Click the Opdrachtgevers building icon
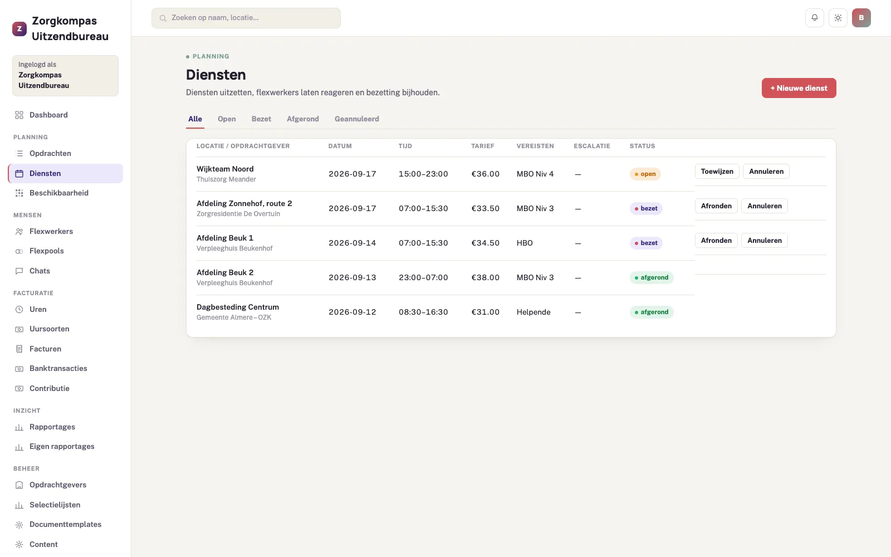Image resolution: width=891 pixels, height=557 pixels. 19,485
